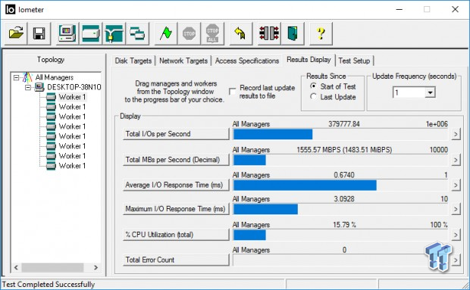Select DESKTOP-38N10 manager in topology
470x290 pixels.
(74, 87)
